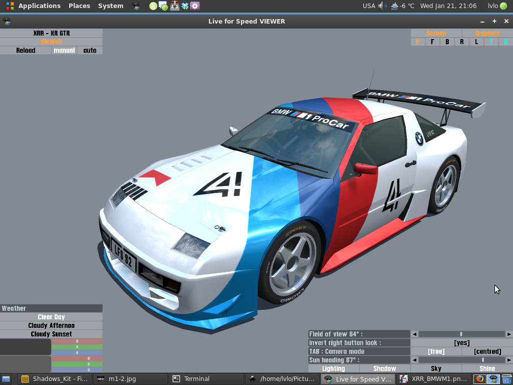Select the L left view button
The image size is (513, 385).
pyautogui.click(x=476, y=42)
